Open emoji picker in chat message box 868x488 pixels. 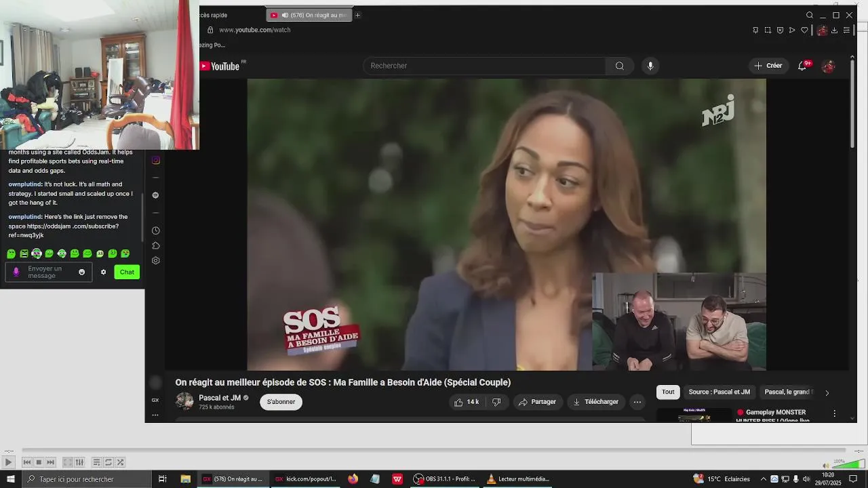tap(81, 272)
